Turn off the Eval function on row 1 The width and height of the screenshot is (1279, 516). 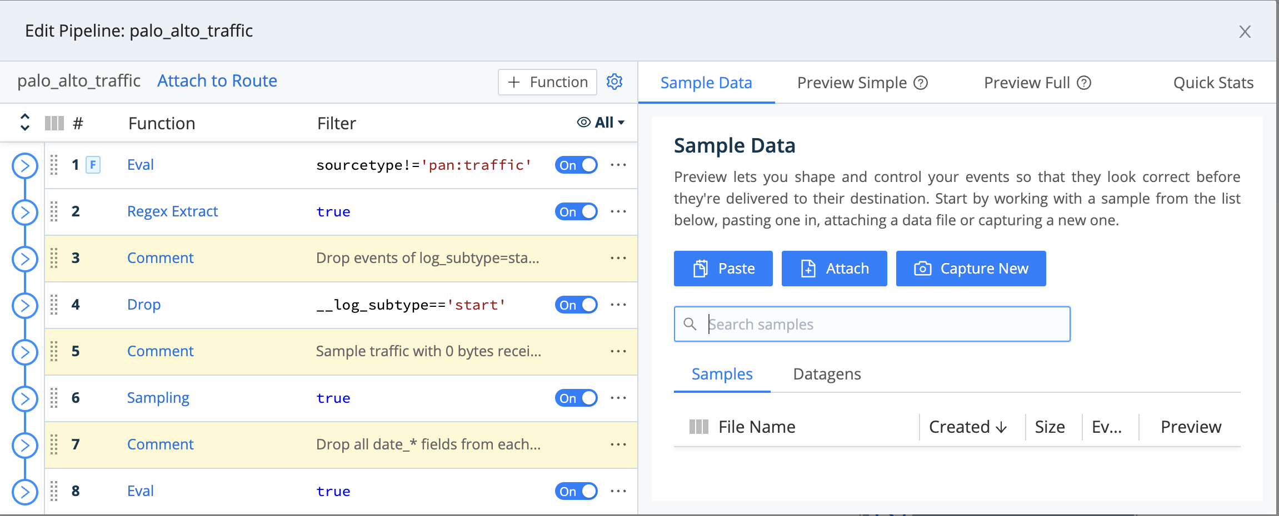coord(576,165)
